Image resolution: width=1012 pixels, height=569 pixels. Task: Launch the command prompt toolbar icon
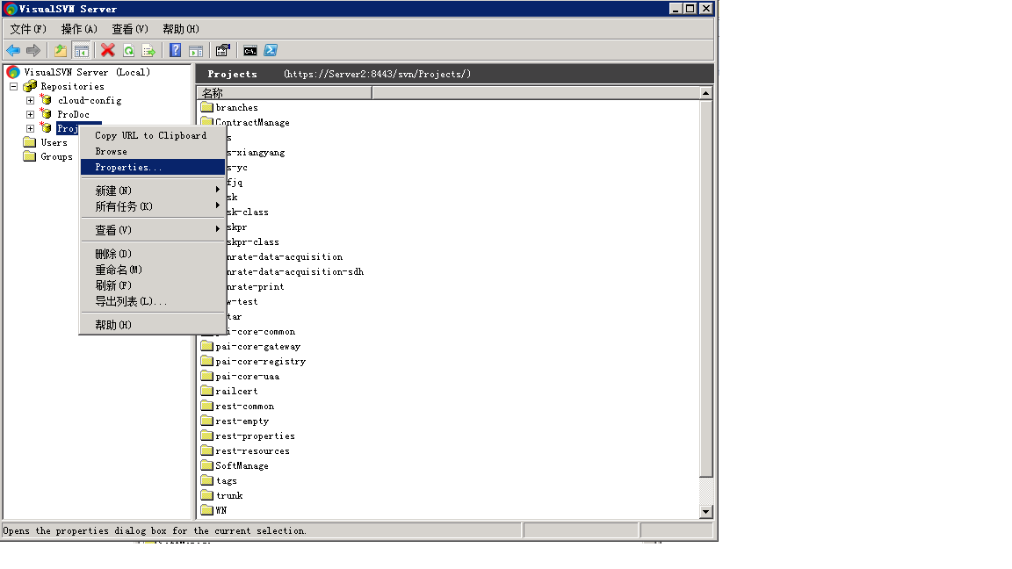[x=249, y=50]
